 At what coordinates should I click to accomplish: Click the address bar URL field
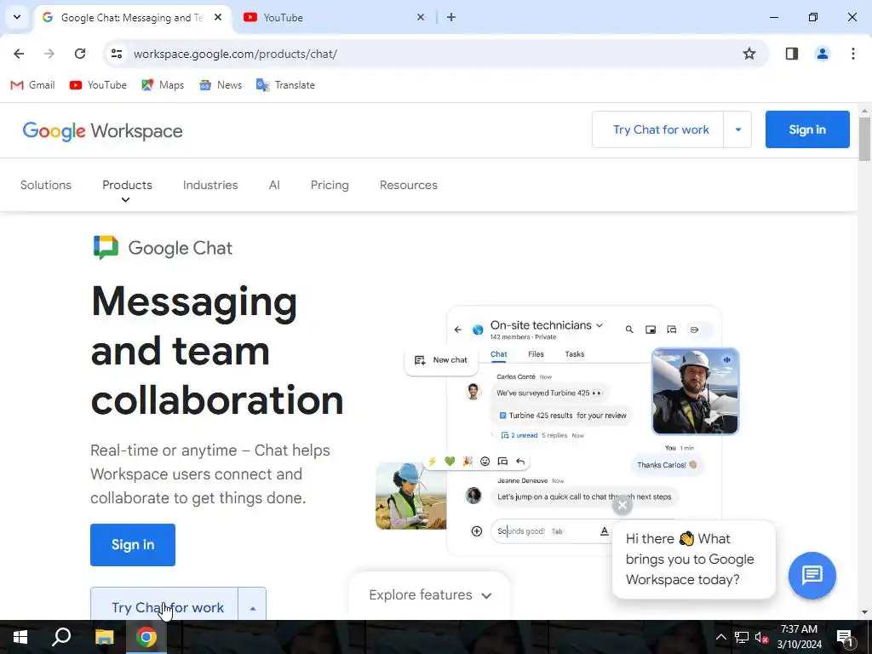click(433, 54)
